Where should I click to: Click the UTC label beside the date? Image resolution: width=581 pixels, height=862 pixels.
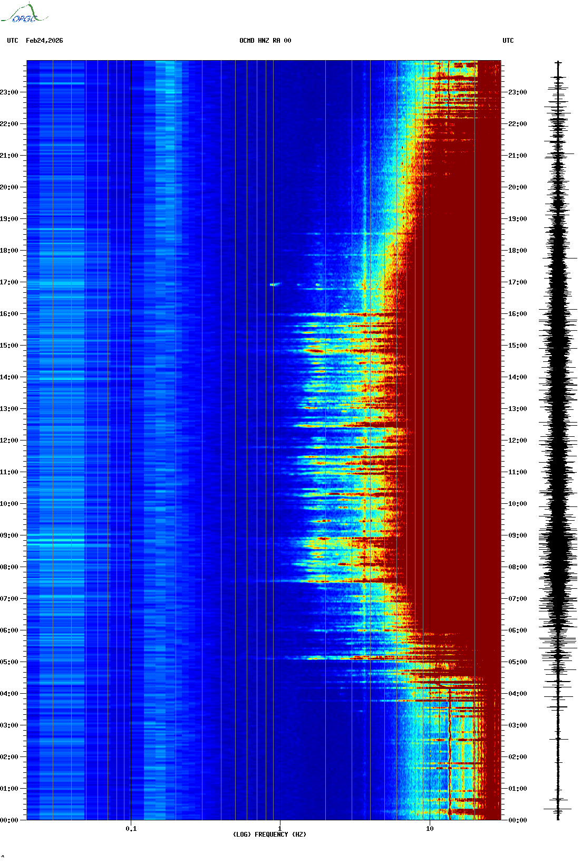[13, 41]
